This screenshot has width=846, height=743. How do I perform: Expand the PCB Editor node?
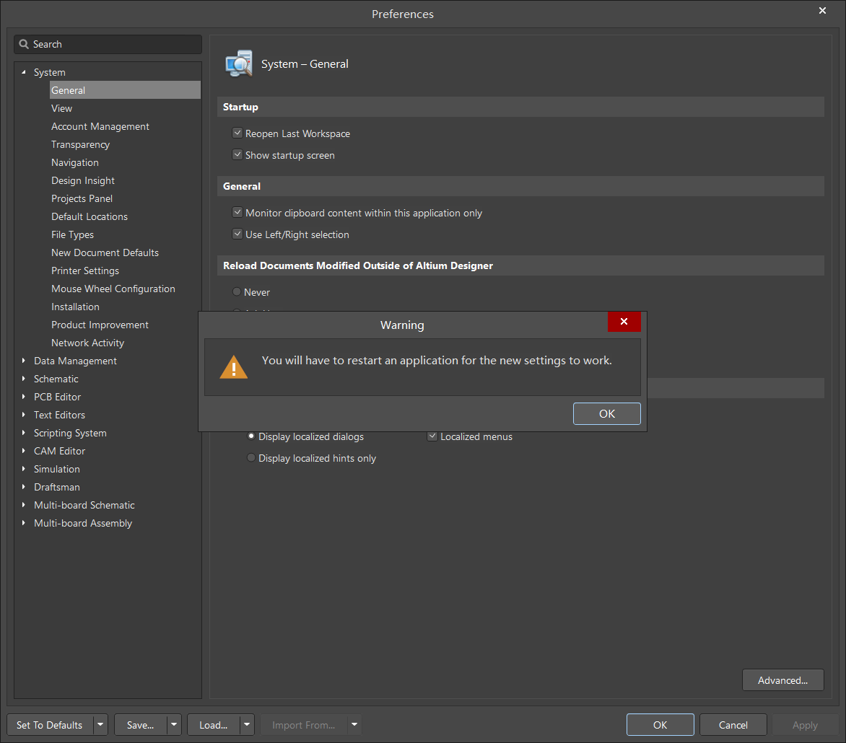(x=24, y=397)
